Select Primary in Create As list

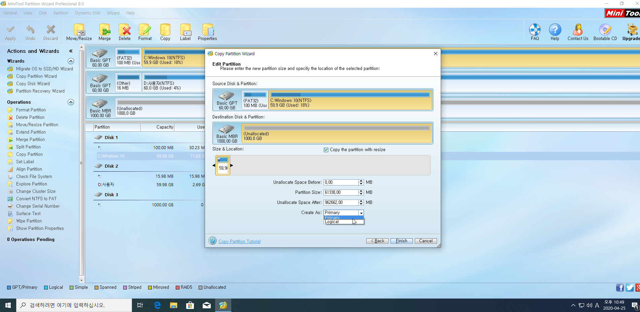point(344,218)
